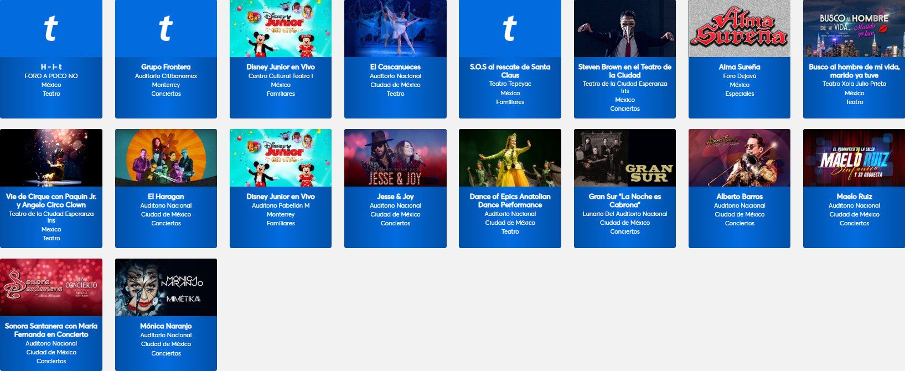905x371 pixels.
Task: Click the Alberto Barros event title
Action: point(739,197)
